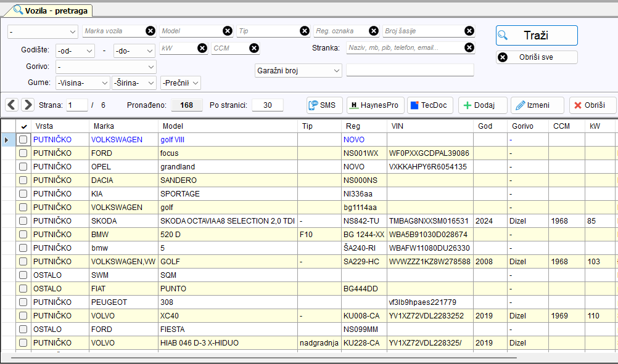Send SMS using the SMS button
This screenshot has width=618, height=364.
324,105
